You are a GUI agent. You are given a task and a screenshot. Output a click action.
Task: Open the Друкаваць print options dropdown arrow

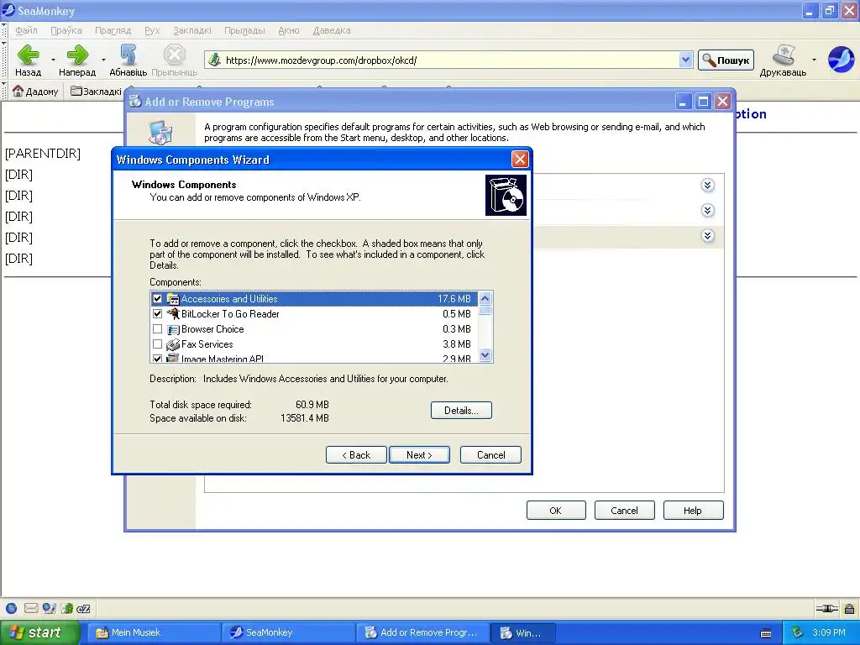(814, 60)
